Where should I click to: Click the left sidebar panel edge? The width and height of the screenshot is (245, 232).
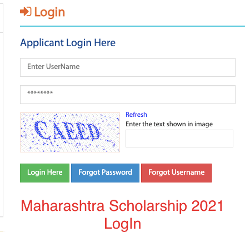[2, 111]
